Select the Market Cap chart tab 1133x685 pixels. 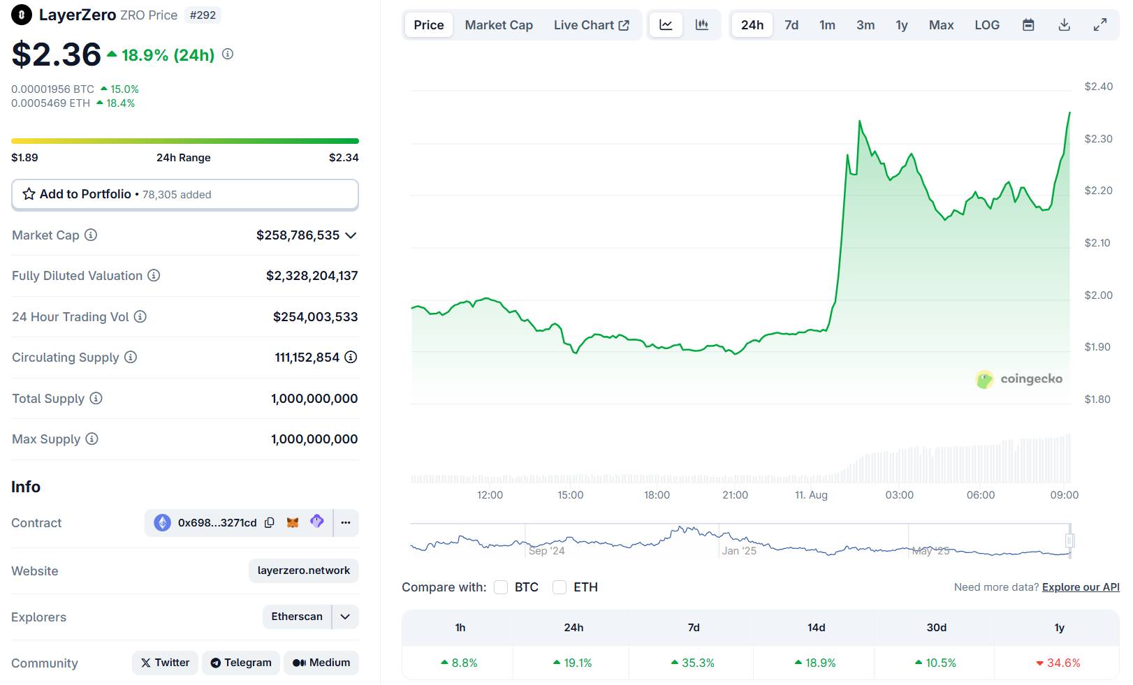pyautogui.click(x=499, y=25)
